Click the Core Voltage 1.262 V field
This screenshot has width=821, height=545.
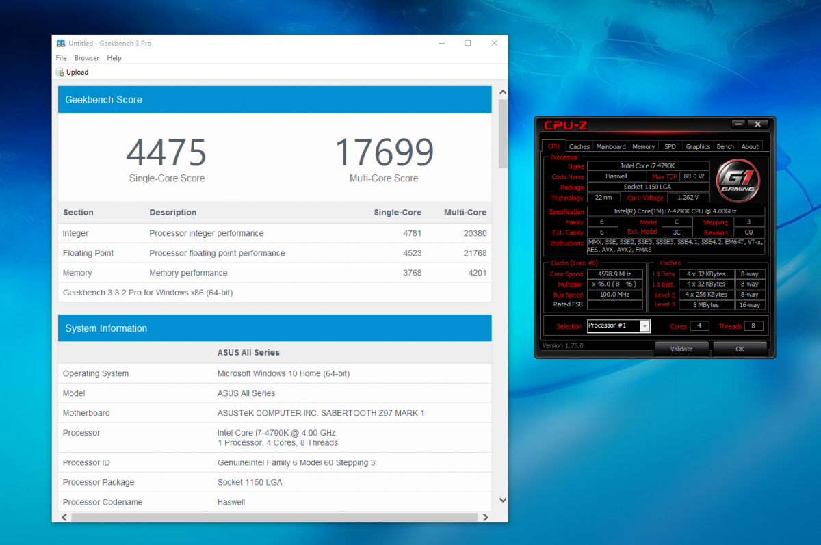[x=688, y=198]
